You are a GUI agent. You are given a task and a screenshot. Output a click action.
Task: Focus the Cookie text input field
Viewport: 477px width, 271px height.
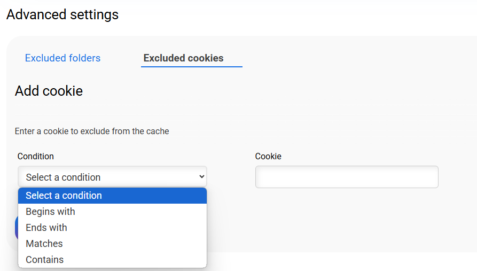pyautogui.click(x=347, y=177)
